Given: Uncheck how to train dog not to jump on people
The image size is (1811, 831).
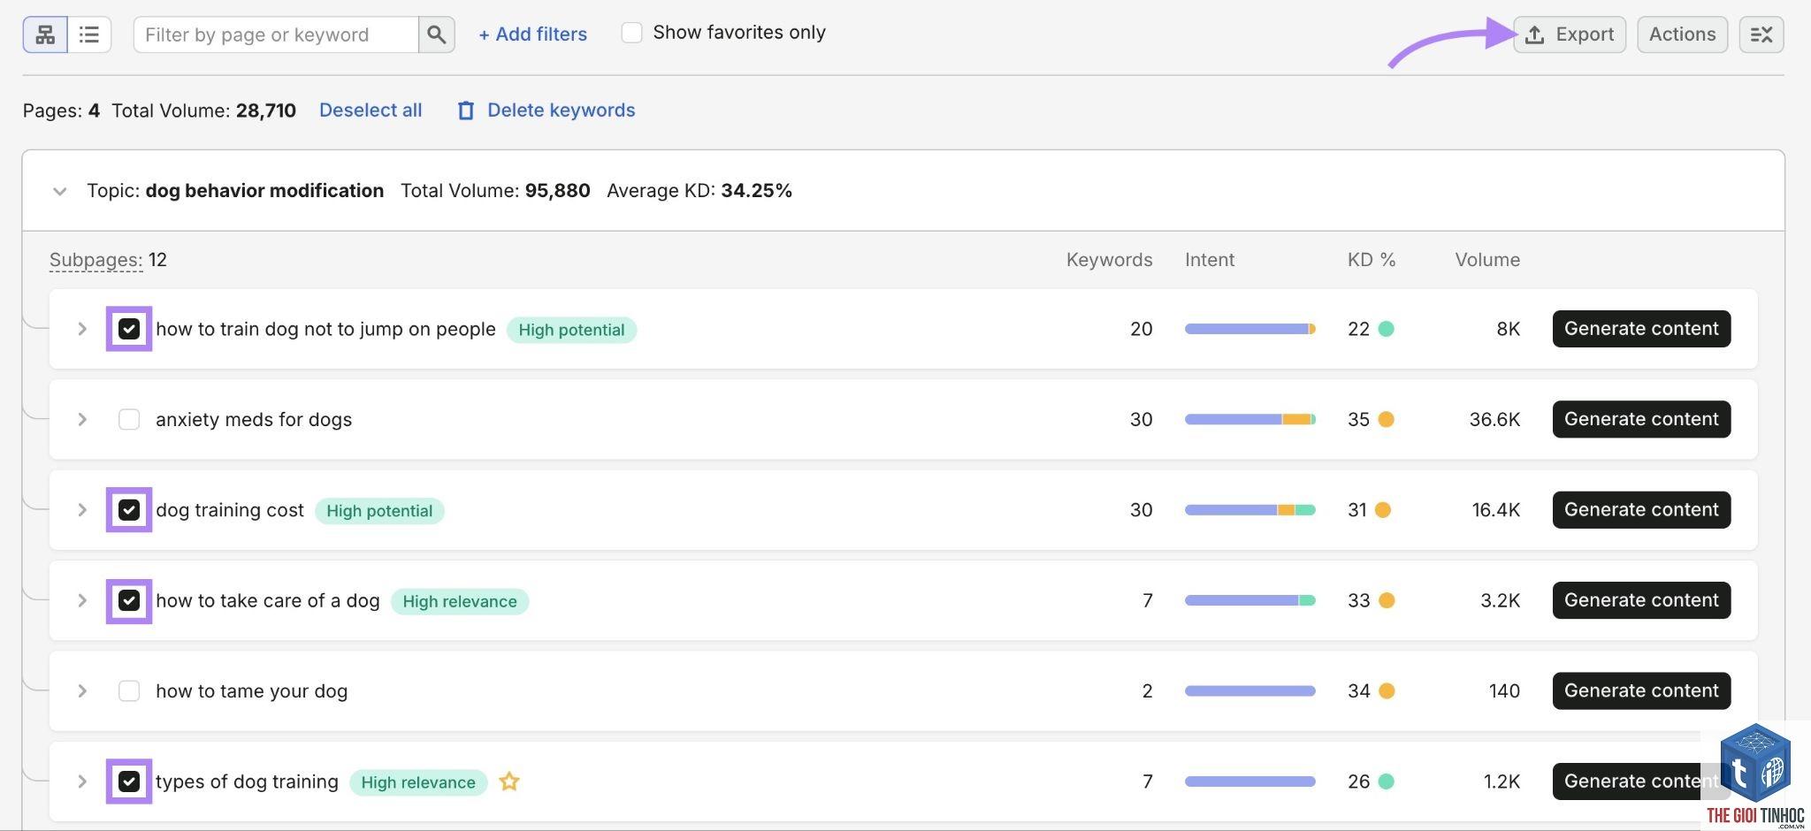Looking at the screenshot, I should coord(129,329).
